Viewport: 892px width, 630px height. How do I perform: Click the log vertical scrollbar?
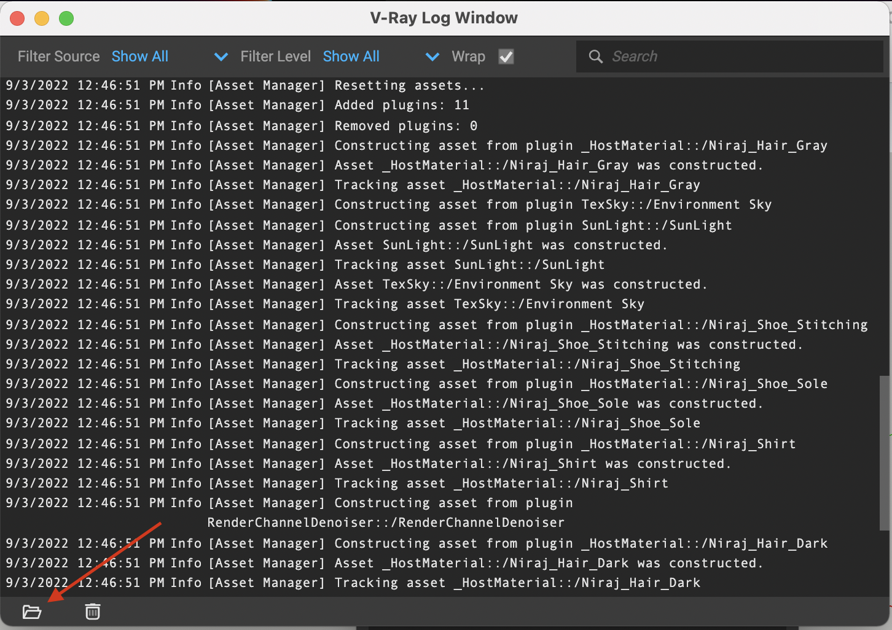(885, 453)
